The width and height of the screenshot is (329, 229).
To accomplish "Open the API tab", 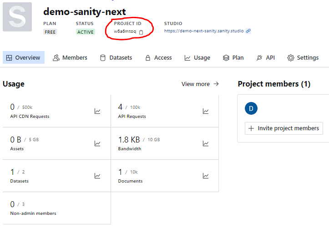I will [x=265, y=57].
